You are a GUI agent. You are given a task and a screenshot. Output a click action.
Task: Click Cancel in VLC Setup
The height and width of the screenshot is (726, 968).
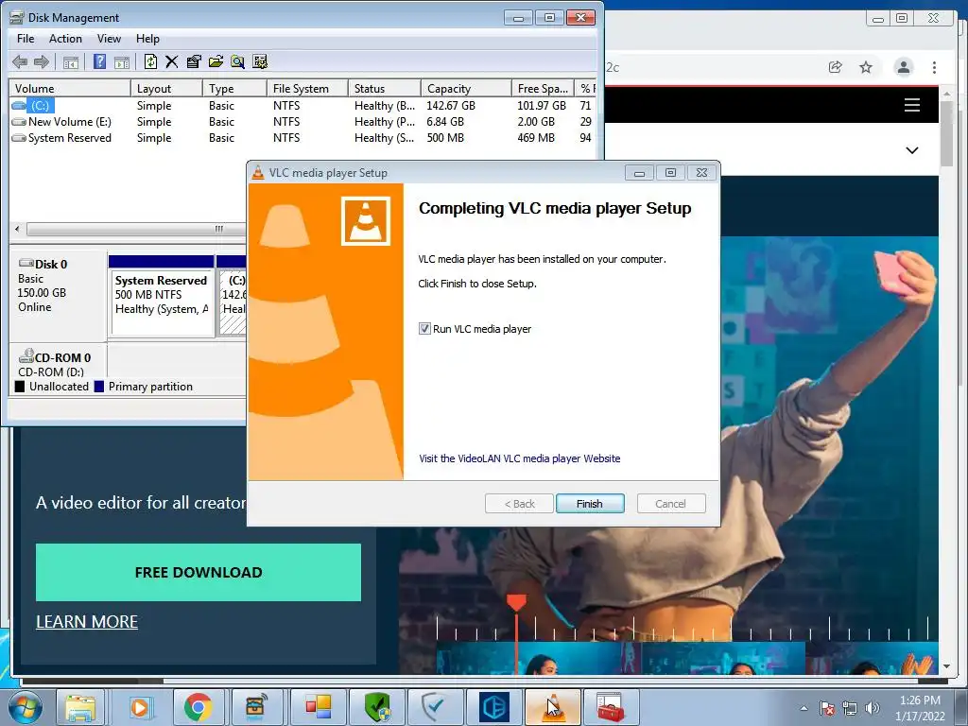point(670,504)
